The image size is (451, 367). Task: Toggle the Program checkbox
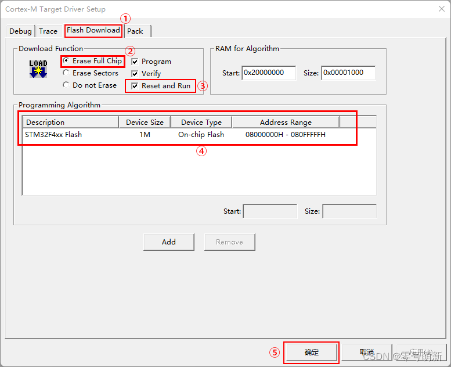(135, 62)
